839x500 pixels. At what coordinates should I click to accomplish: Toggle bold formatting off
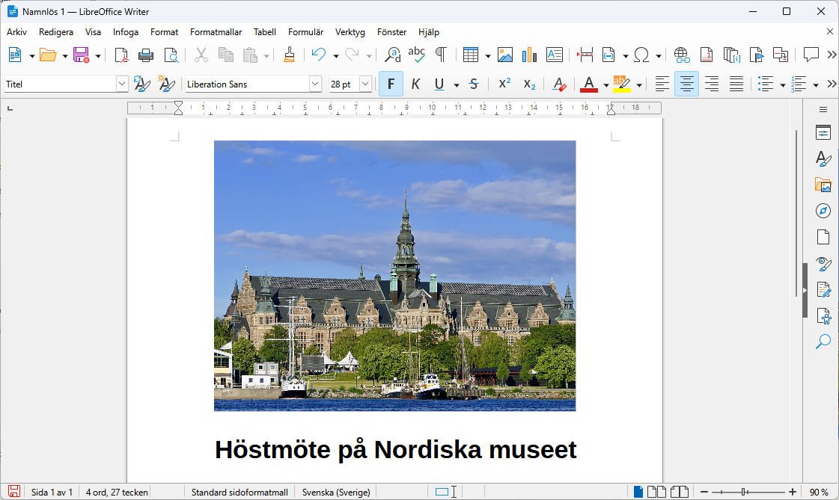(x=390, y=84)
